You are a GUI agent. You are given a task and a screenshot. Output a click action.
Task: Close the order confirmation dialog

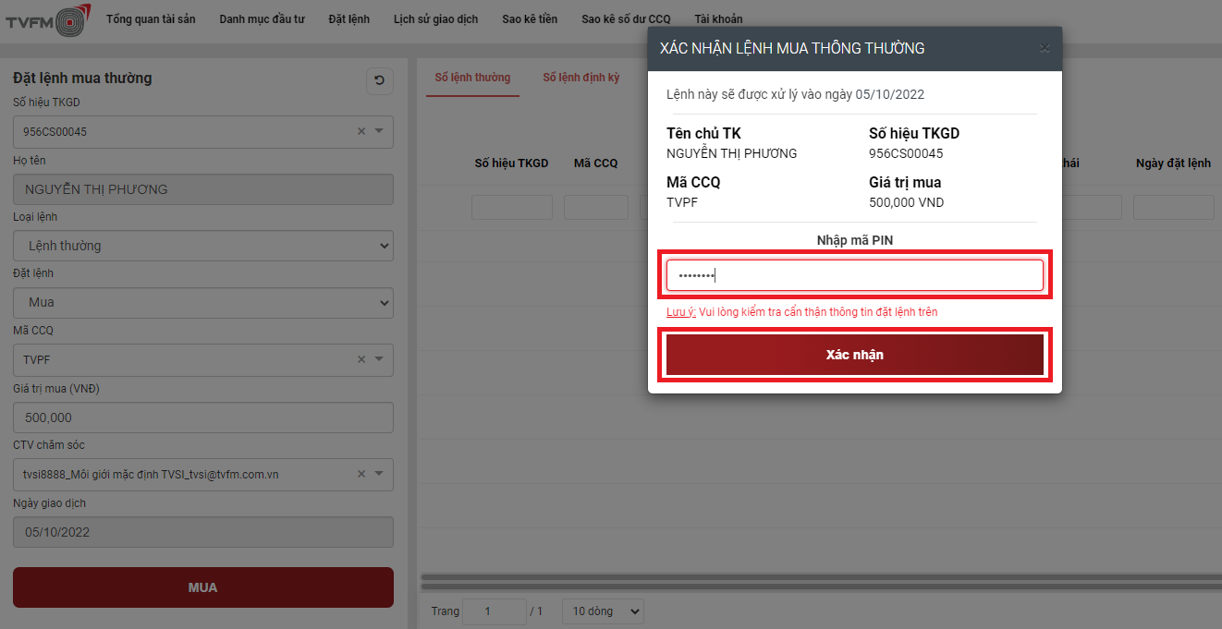click(x=1045, y=49)
